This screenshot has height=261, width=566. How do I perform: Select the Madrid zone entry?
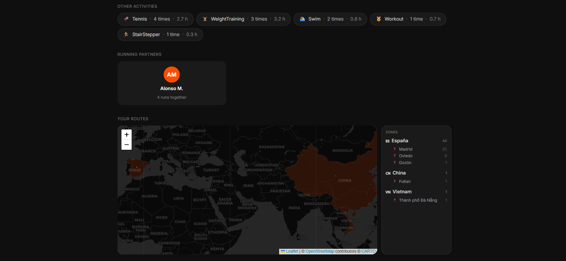click(x=406, y=149)
